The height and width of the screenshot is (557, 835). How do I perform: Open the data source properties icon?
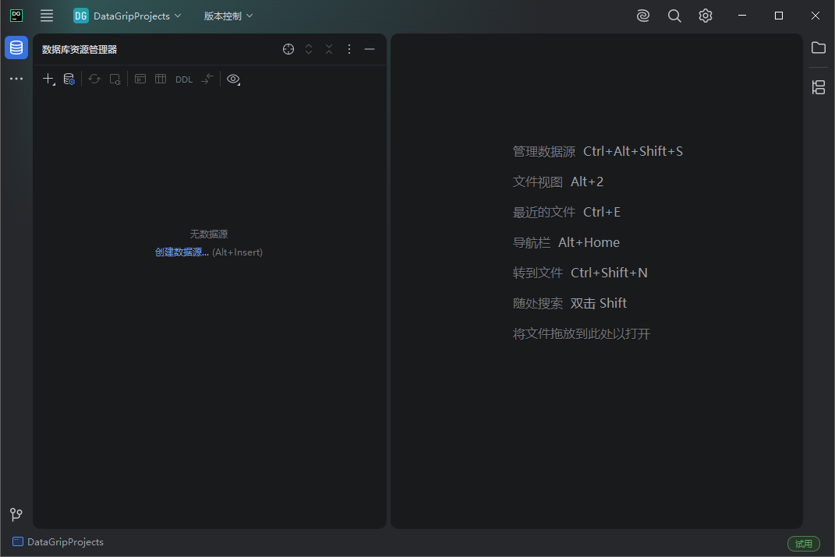tap(69, 78)
